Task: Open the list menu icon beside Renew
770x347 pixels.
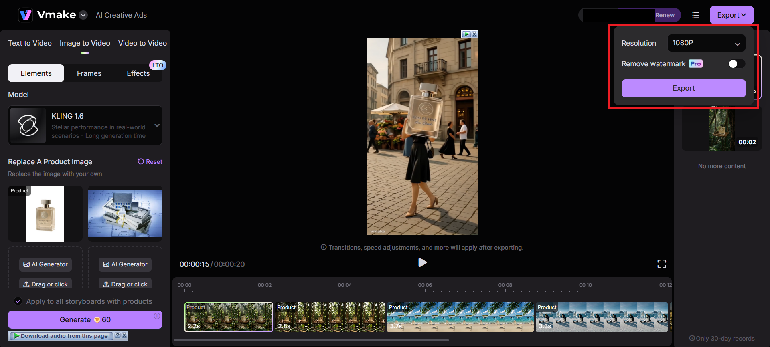Action: (696, 15)
